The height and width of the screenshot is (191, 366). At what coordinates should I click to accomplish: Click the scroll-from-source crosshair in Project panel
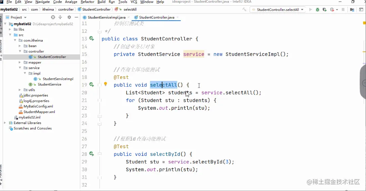[x=53, y=17]
